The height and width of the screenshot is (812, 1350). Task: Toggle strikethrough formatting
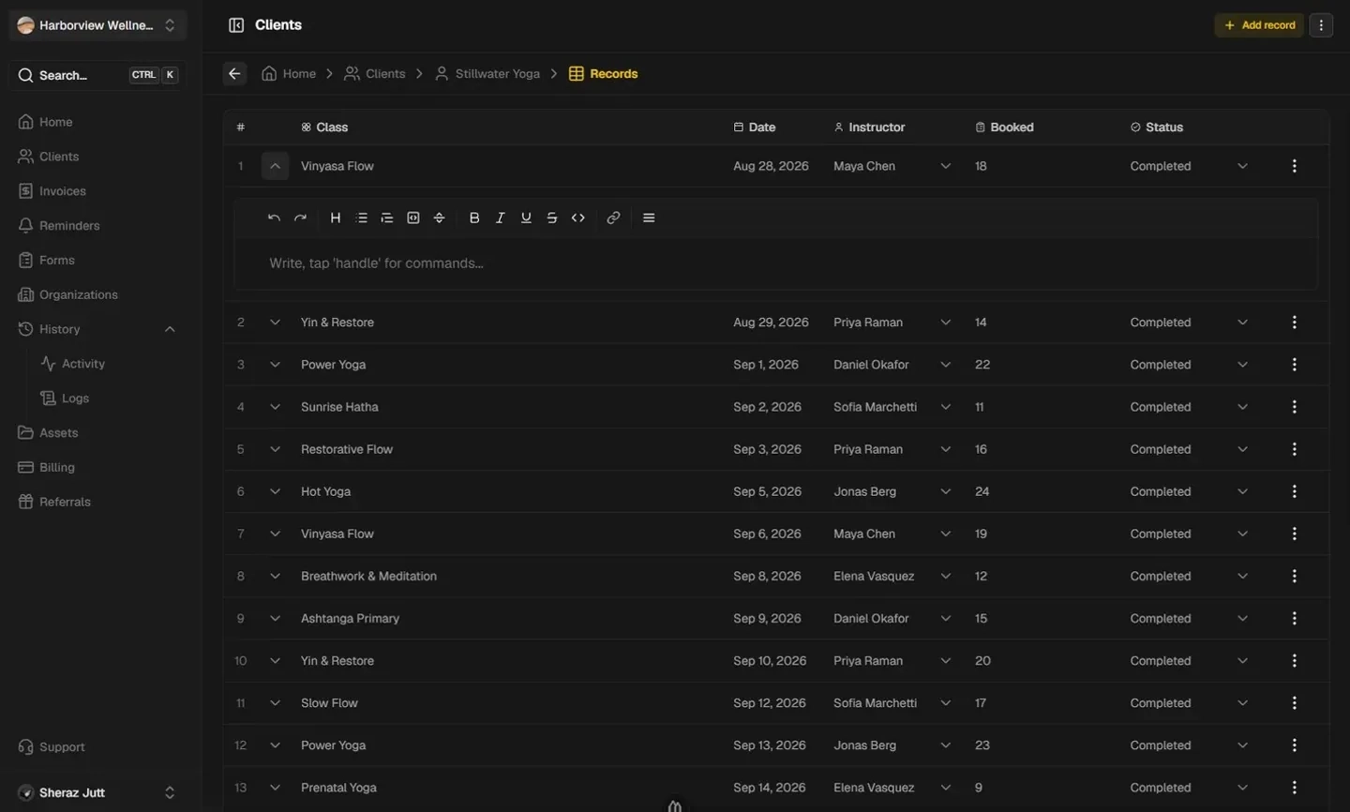pyautogui.click(x=552, y=218)
